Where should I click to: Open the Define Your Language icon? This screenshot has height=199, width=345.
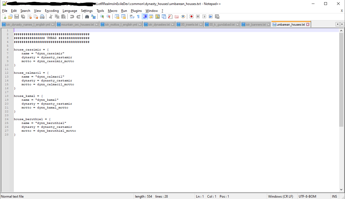click(151, 17)
